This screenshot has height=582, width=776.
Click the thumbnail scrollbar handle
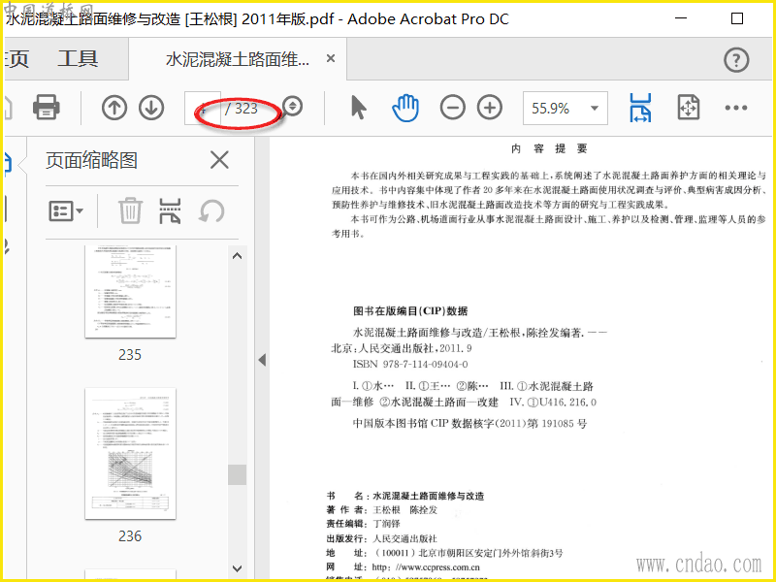[x=237, y=474]
